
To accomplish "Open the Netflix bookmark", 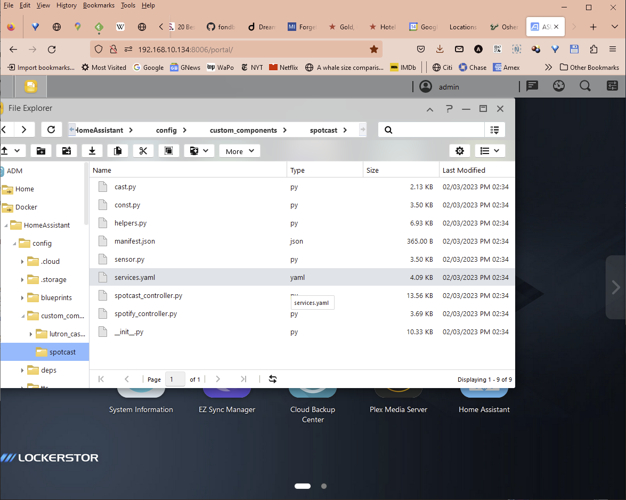I will click(283, 68).
